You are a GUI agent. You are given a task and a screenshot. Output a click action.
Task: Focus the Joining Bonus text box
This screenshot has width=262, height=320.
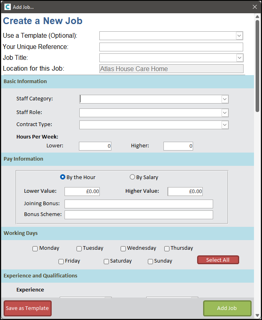tap(139, 204)
